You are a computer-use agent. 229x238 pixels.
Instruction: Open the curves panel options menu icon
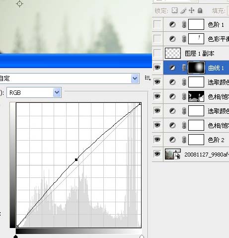pyautogui.click(x=148, y=78)
